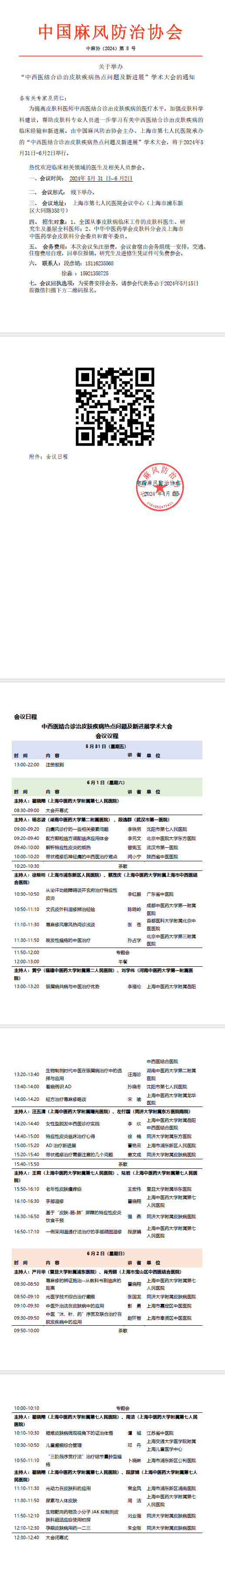Image resolution: width=225 pixels, height=1581 pixels.
Task: Click the talk '配方颗粒临方调配临床应用体会'
Action: [77, 838]
